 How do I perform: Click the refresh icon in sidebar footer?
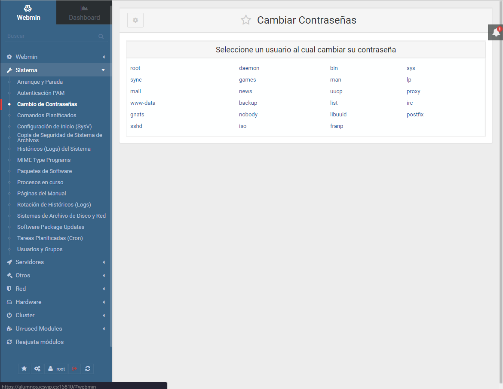(88, 368)
